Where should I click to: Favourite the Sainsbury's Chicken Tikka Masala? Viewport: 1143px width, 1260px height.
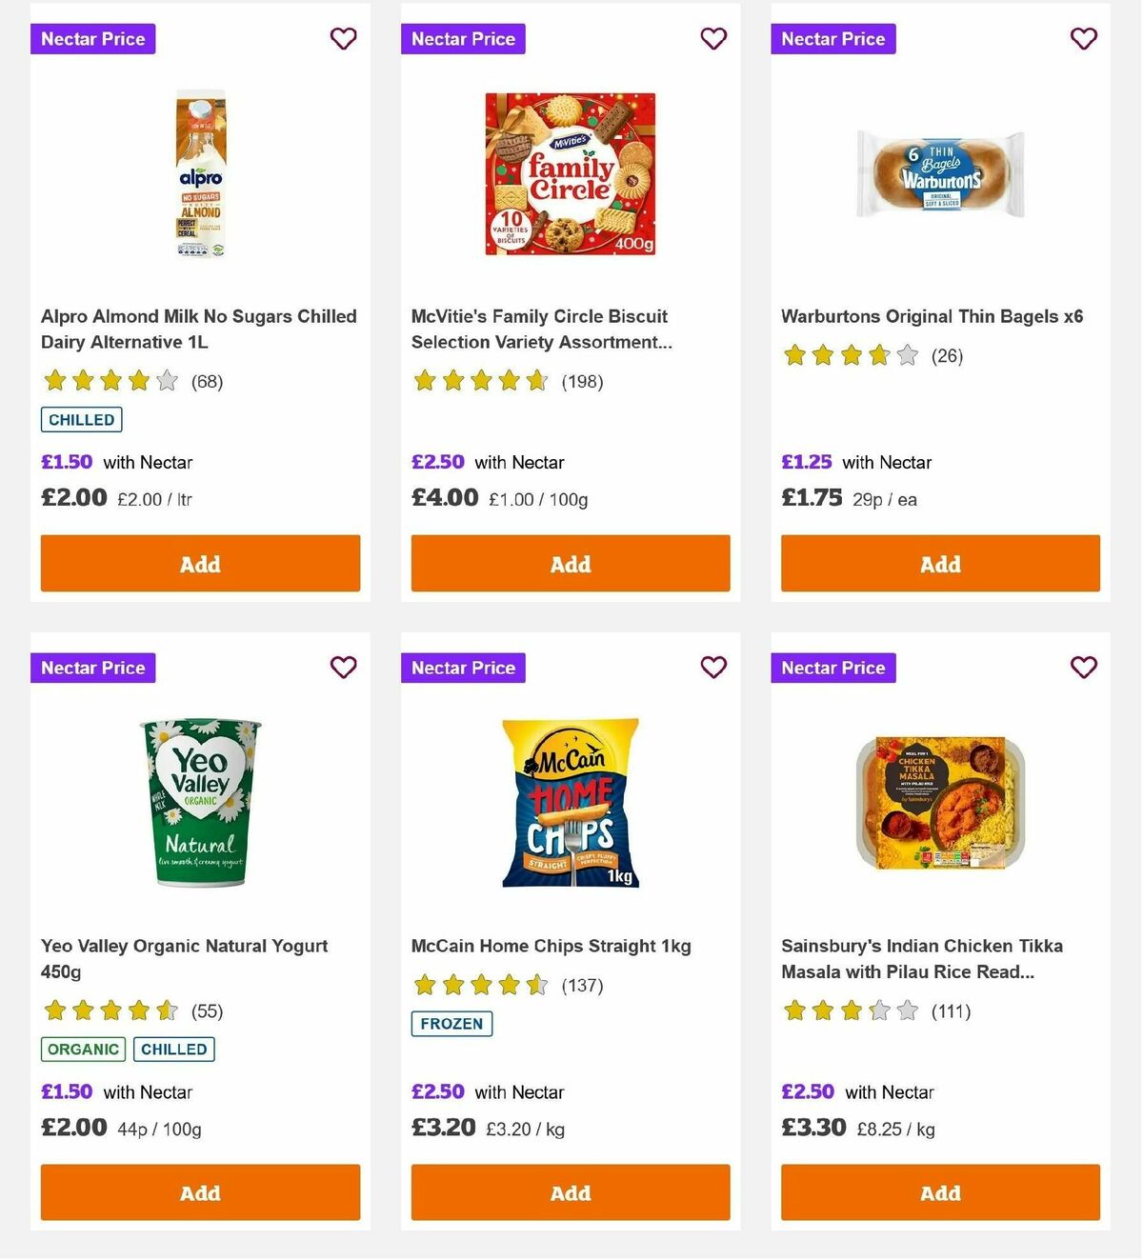coord(1083,668)
